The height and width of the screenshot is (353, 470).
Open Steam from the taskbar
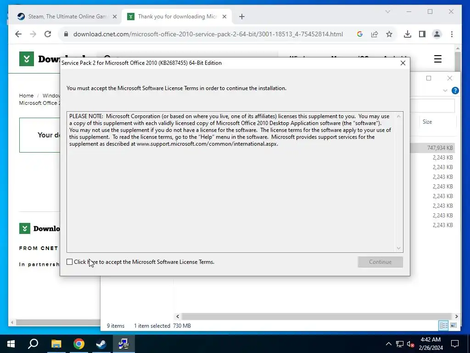101,344
